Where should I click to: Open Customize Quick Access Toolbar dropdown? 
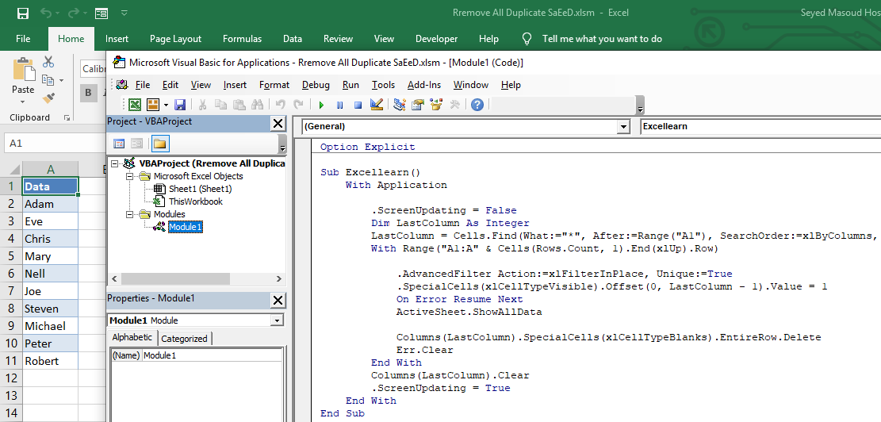pyautogui.click(x=124, y=13)
